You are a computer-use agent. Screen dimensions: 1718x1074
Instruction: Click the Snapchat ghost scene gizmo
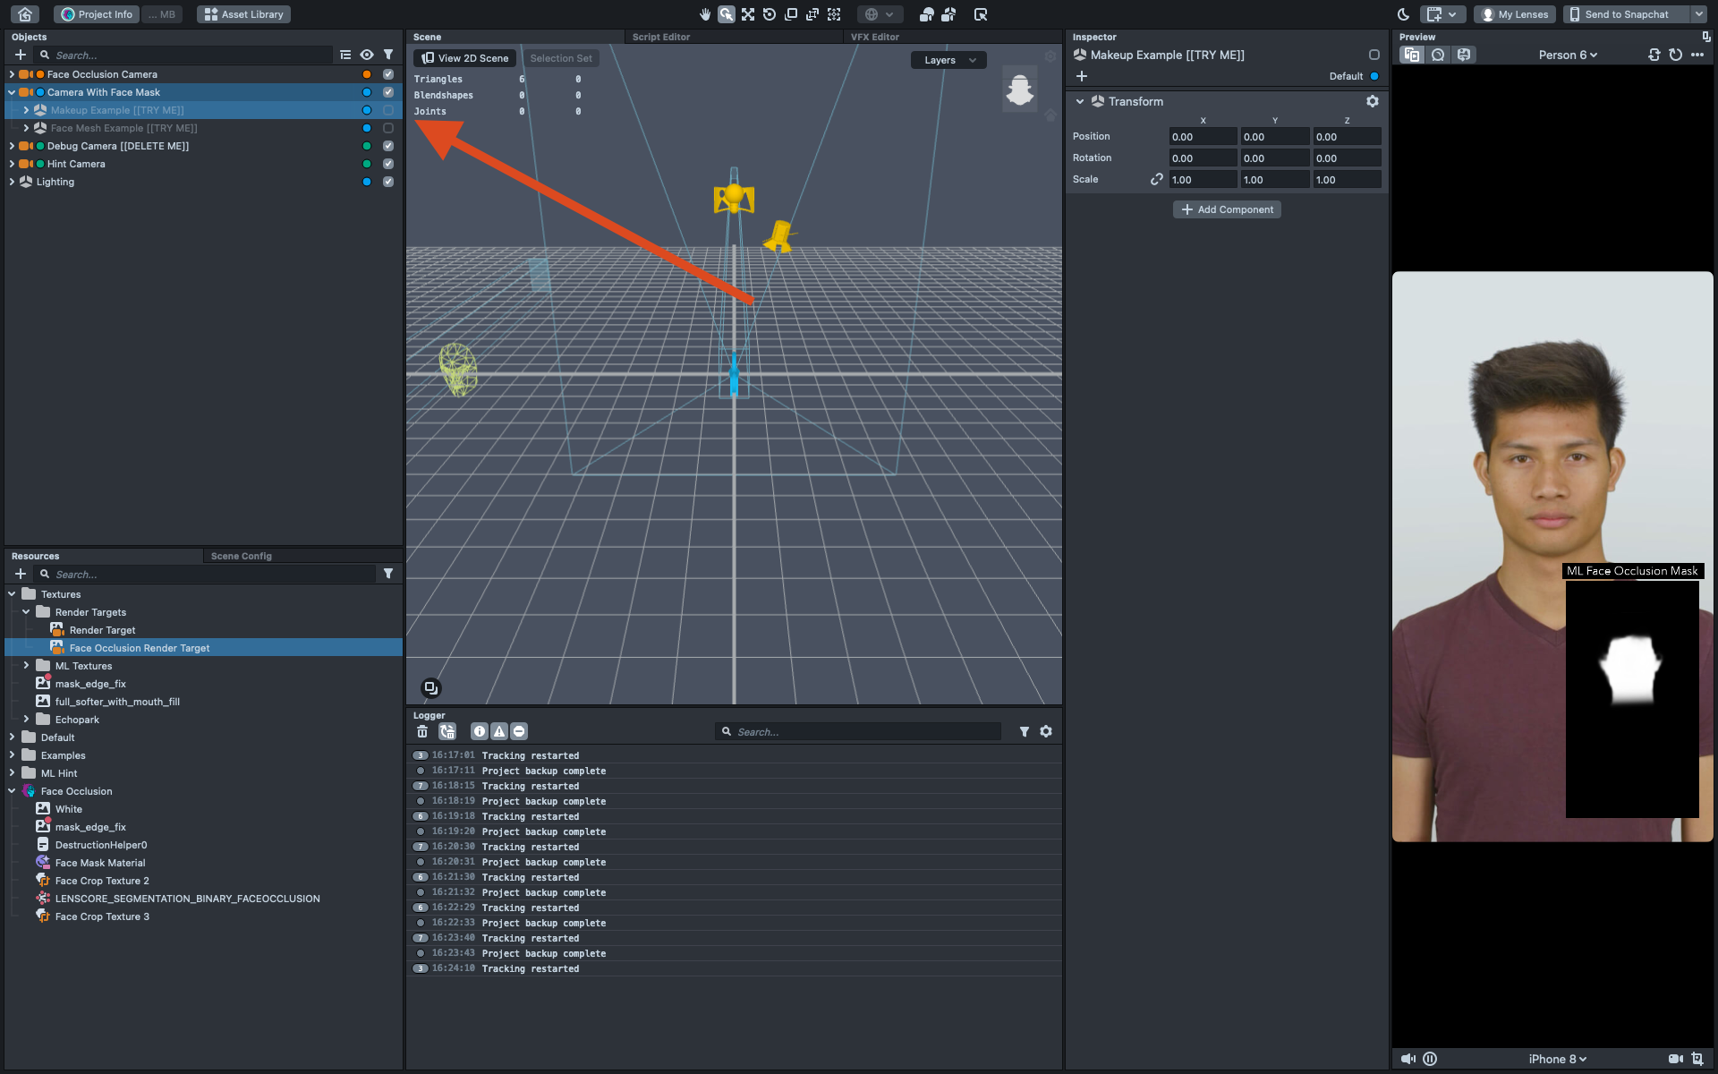pyautogui.click(x=1019, y=89)
